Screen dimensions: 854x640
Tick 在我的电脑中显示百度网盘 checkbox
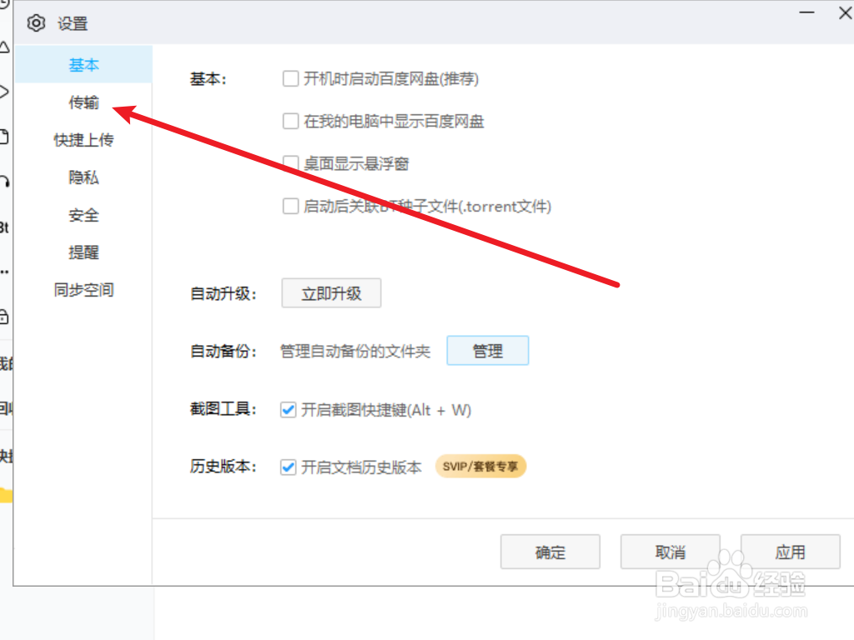pyautogui.click(x=290, y=121)
